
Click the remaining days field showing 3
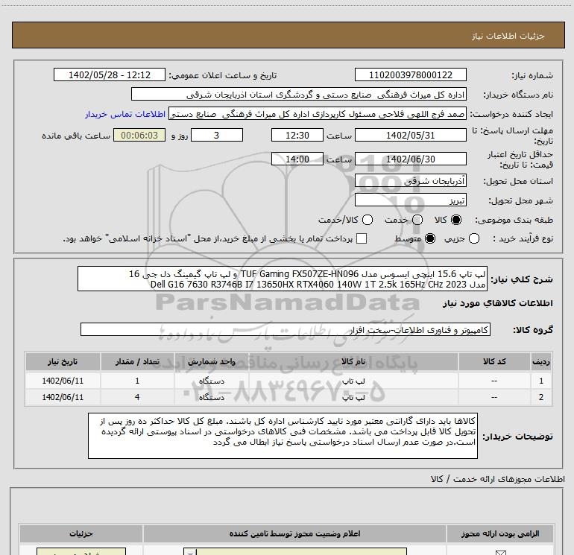217,135
